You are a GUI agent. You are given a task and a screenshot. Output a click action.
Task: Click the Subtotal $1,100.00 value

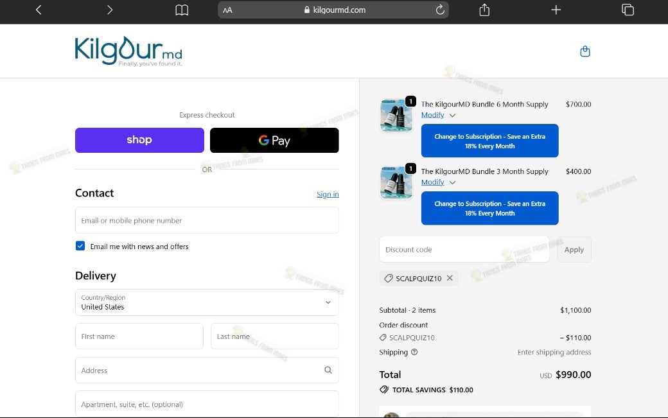(x=576, y=310)
